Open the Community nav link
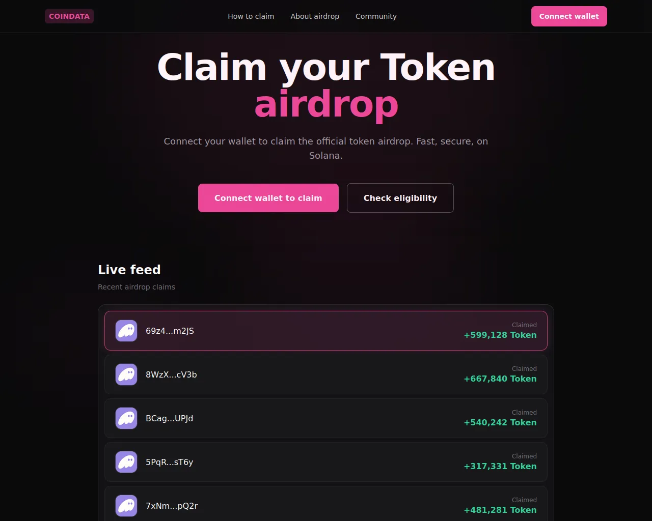Screen dimensions: 652x521 (x=376, y=16)
